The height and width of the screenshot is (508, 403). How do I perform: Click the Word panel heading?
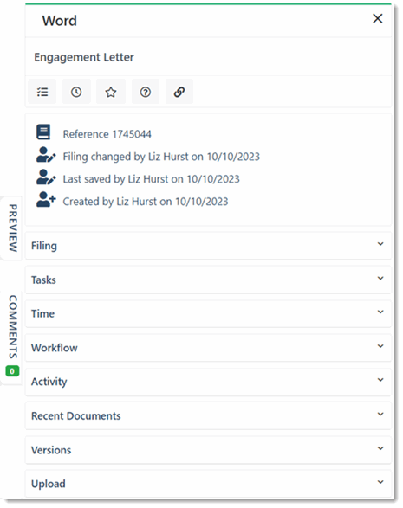[60, 21]
